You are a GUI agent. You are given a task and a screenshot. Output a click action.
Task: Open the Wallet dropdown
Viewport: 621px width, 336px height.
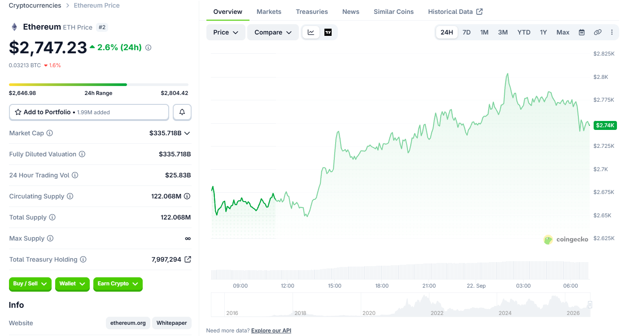pos(72,284)
